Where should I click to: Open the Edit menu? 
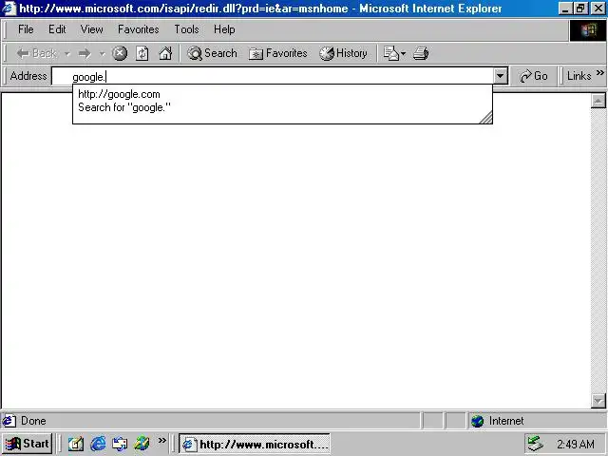(57, 29)
